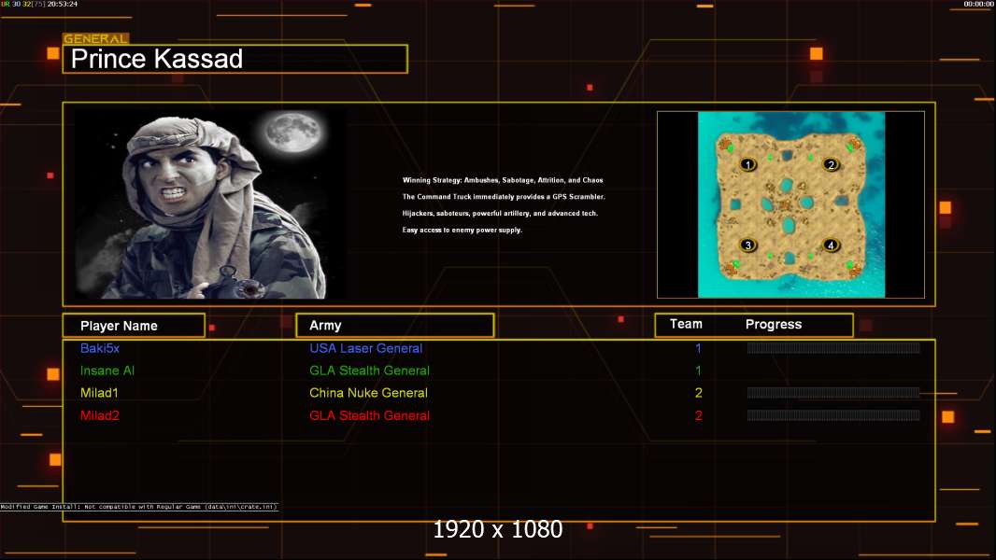Image resolution: width=996 pixels, height=560 pixels.
Task: Click the Player Name column header
Action: [x=134, y=326]
